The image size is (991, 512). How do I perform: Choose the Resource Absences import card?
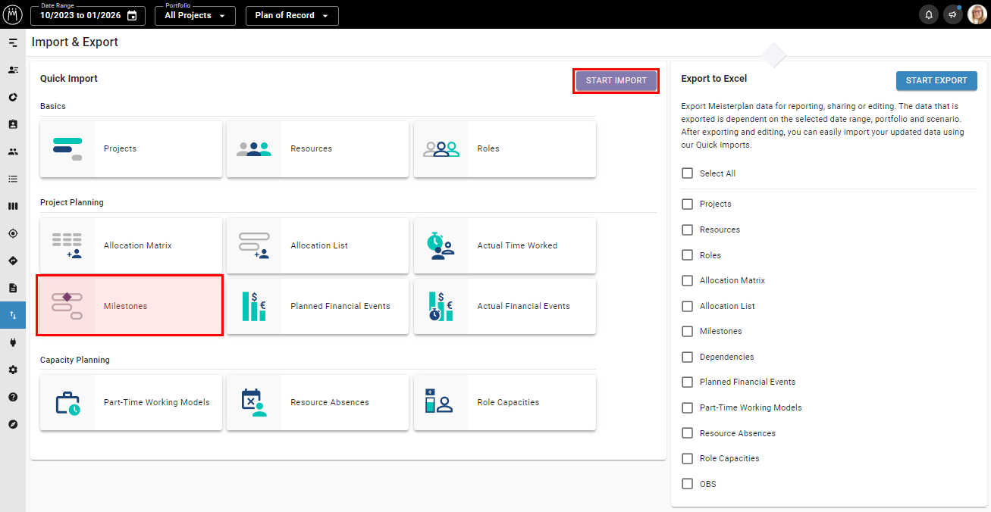click(x=318, y=403)
